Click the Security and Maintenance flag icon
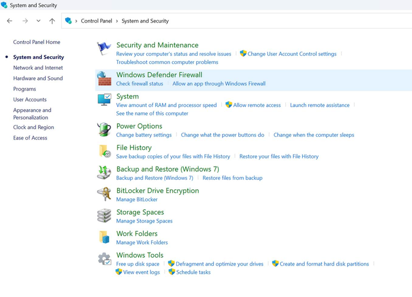Viewport: 412px width, 297px height. pos(104,49)
